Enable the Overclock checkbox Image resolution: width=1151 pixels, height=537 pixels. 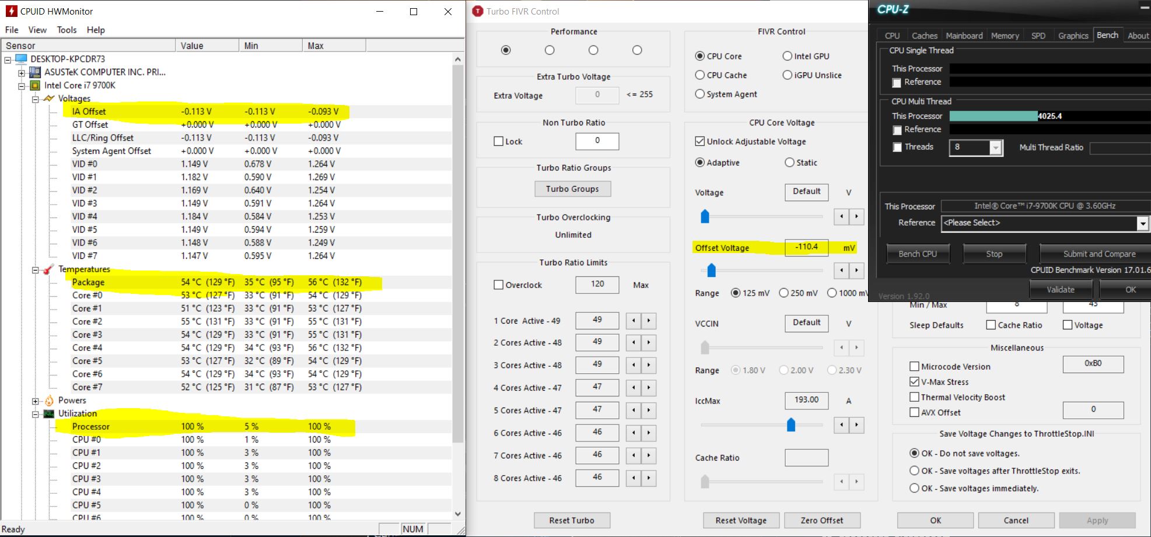tap(499, 285)
